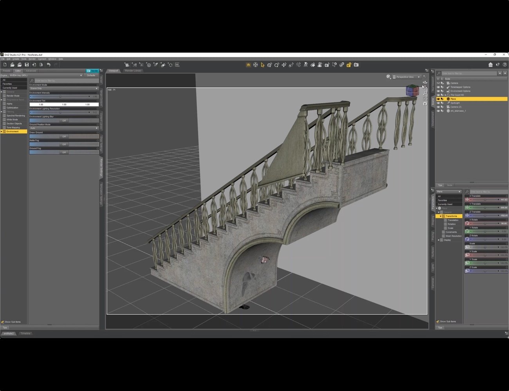Click the render settings filter text field

[x=66, y=81]
